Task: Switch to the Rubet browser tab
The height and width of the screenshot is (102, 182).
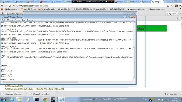Action: click(132, 2)
